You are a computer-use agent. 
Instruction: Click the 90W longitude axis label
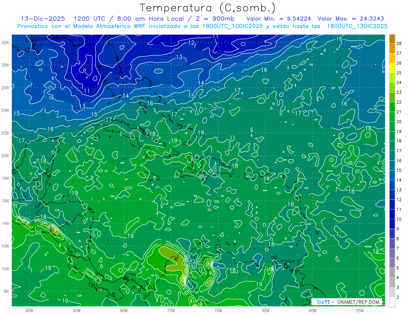point(29,311)
